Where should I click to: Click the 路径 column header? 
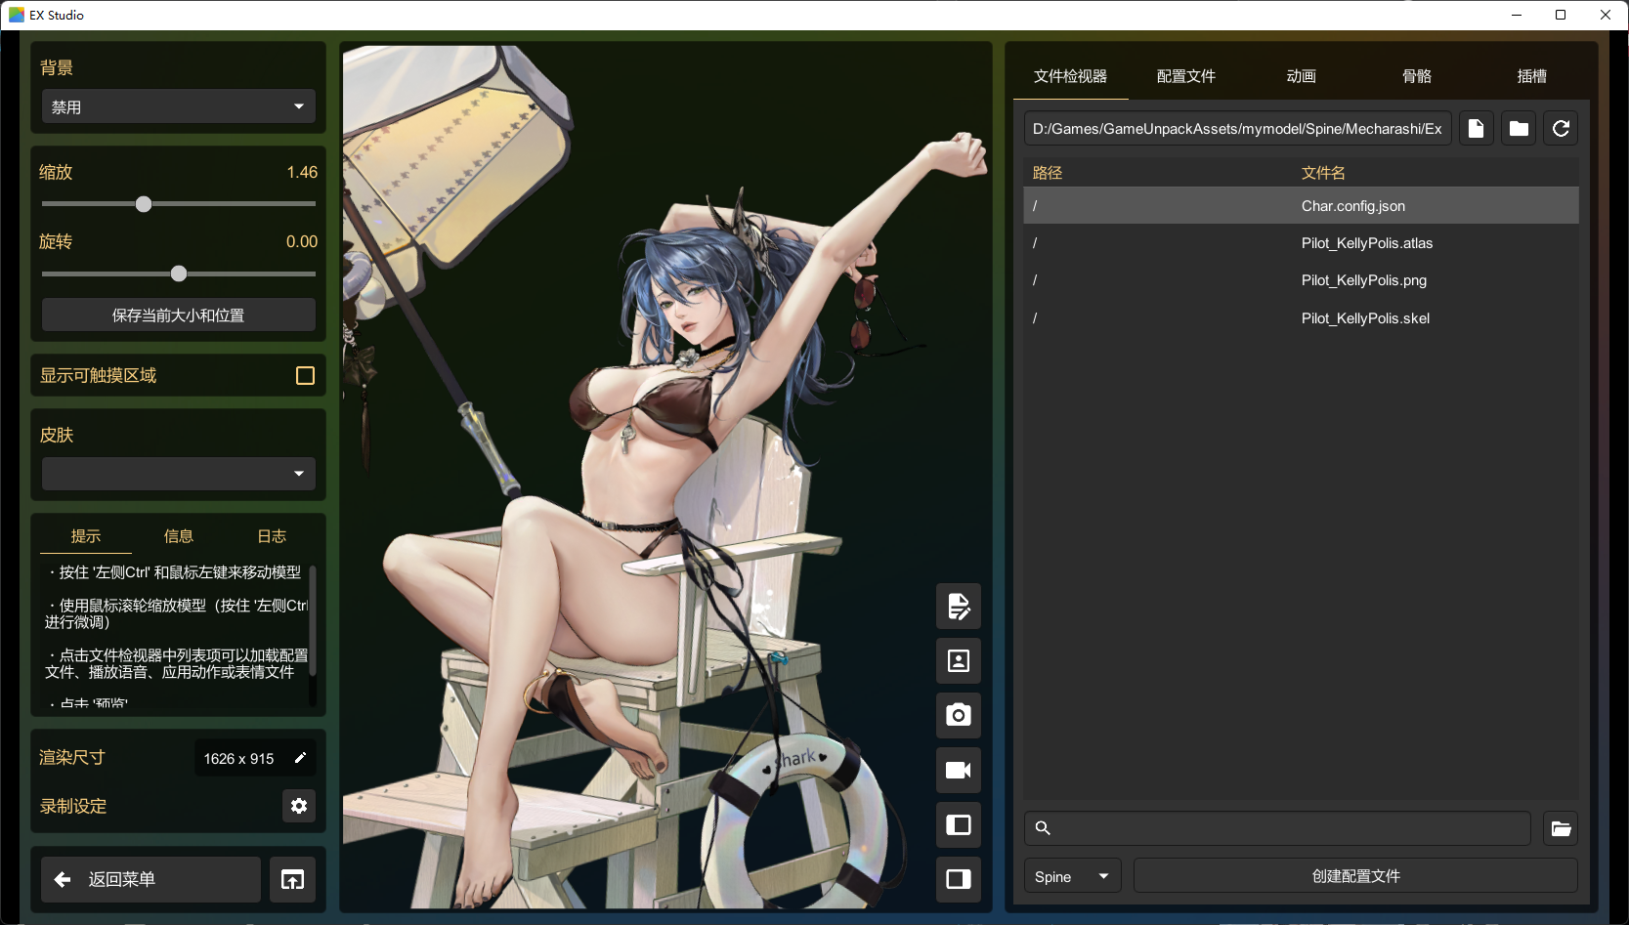tap(1048, 173)
